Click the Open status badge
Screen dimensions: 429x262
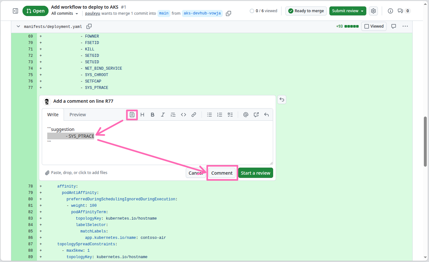(x=35, y=11)
